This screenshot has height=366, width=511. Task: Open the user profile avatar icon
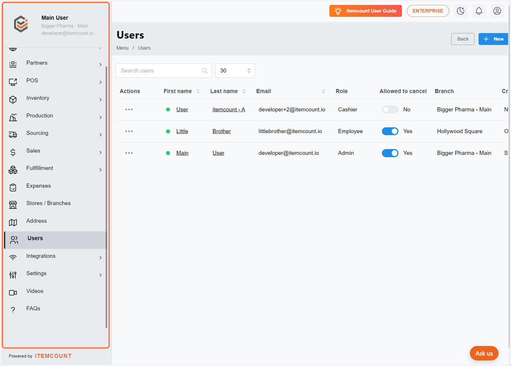[x=497, y=11]
